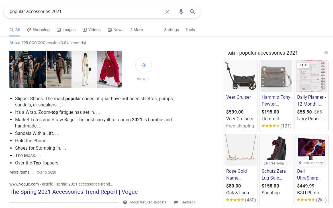Select the red bag runway thumbnail
This screenshot has height=208, width=333.
[x=109, y=69]
